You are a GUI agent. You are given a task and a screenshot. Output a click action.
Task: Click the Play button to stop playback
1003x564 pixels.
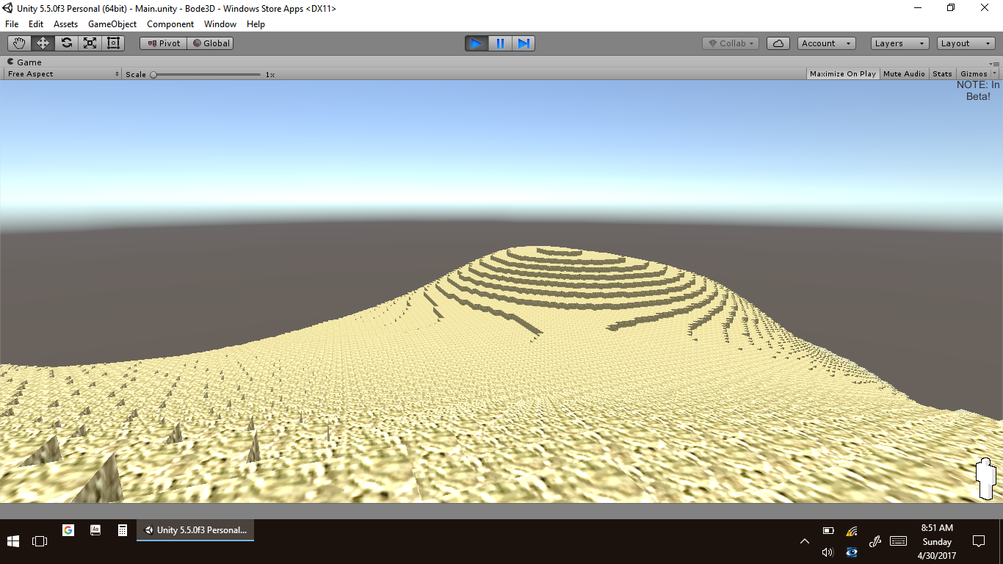[x=476, y=43]
